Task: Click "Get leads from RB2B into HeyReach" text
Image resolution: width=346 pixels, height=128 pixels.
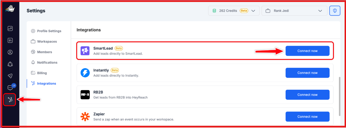Action: [120, 97]
